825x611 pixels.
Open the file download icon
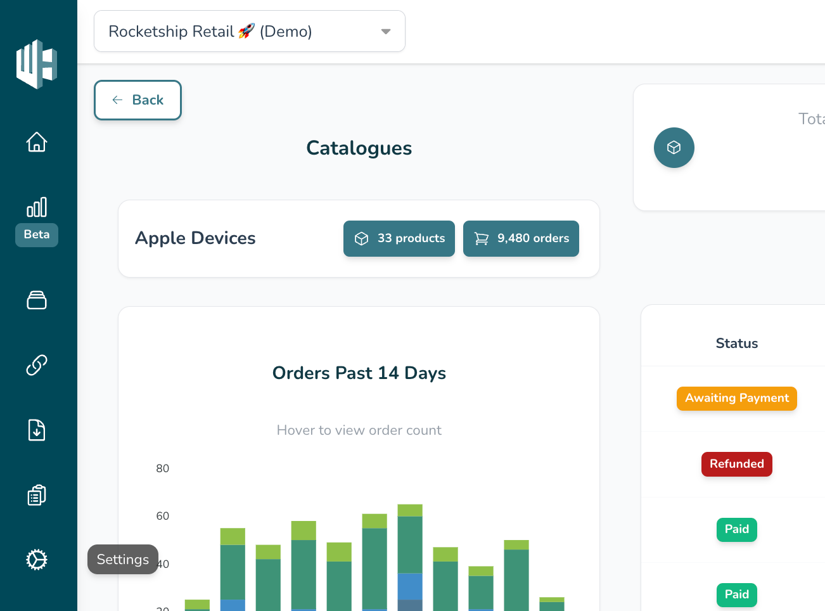pyautogui.click(x=37, y=430)
